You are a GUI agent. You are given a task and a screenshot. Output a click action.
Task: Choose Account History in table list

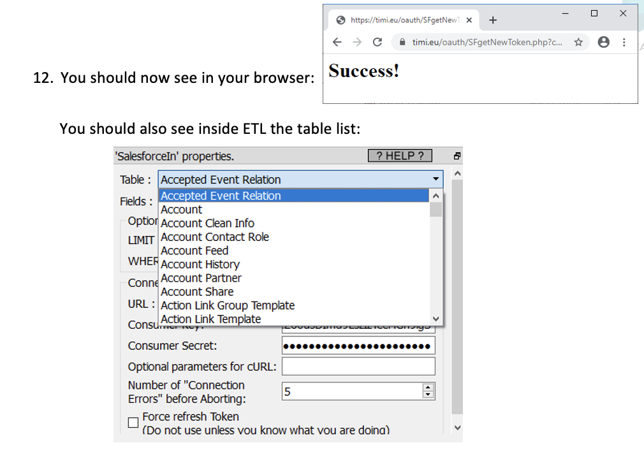click(x=200, y=265)
